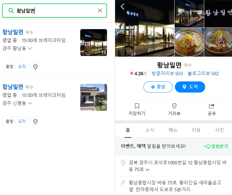
Task: Switch to the 리뷰 tab
Action: (x=196, y=130)
